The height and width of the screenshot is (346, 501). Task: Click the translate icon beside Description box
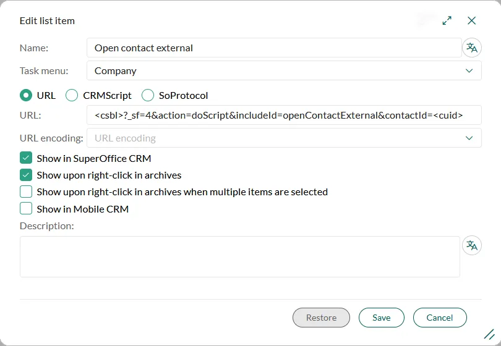472,245
